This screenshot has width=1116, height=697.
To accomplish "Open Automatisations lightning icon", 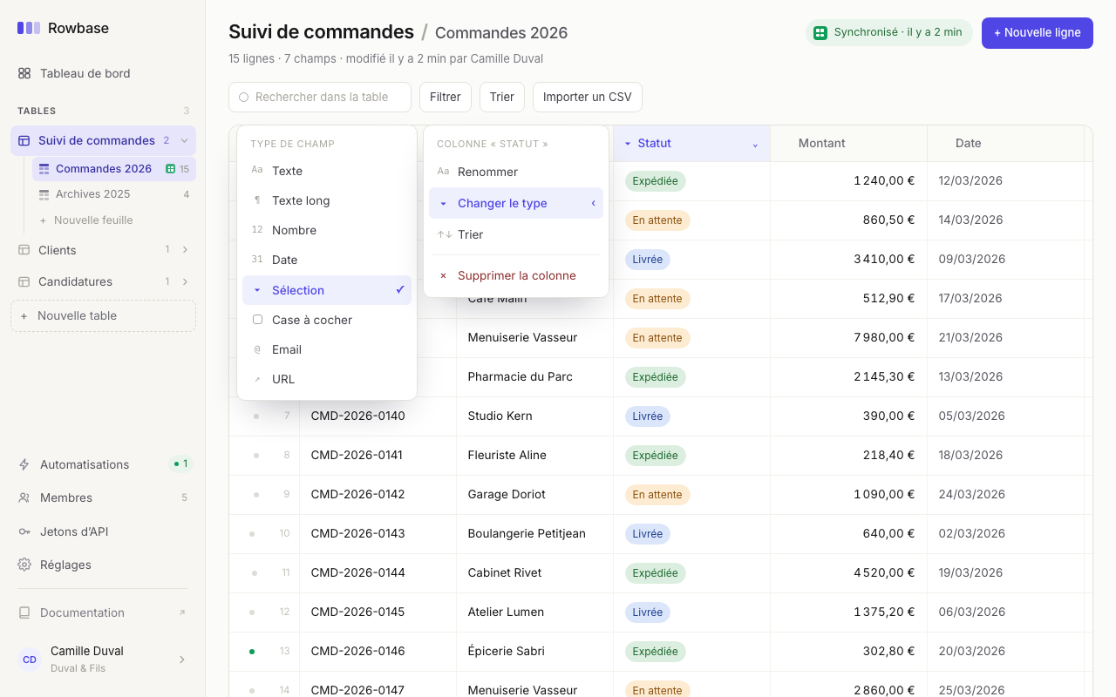I will click(x=24, y=464).
